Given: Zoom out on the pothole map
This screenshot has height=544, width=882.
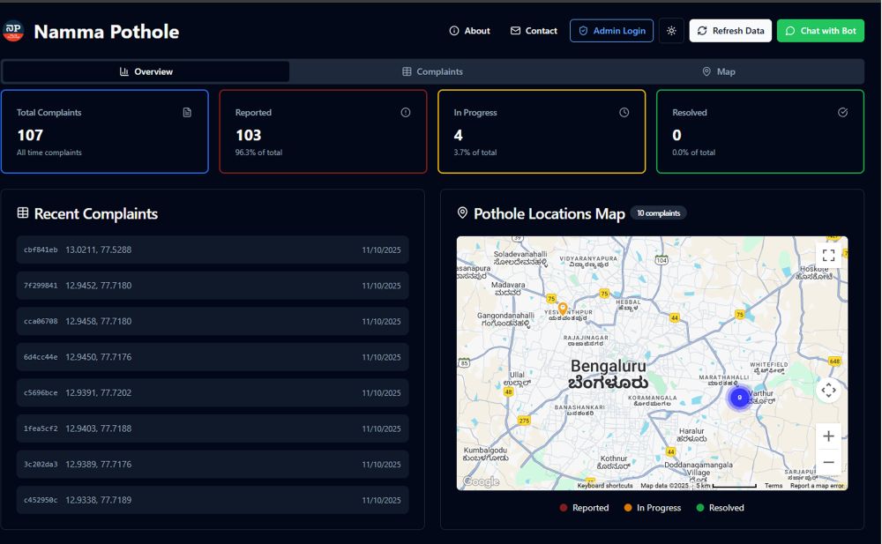Looking at the screenshot, I should pyautogui.click(x=828, y=462).
